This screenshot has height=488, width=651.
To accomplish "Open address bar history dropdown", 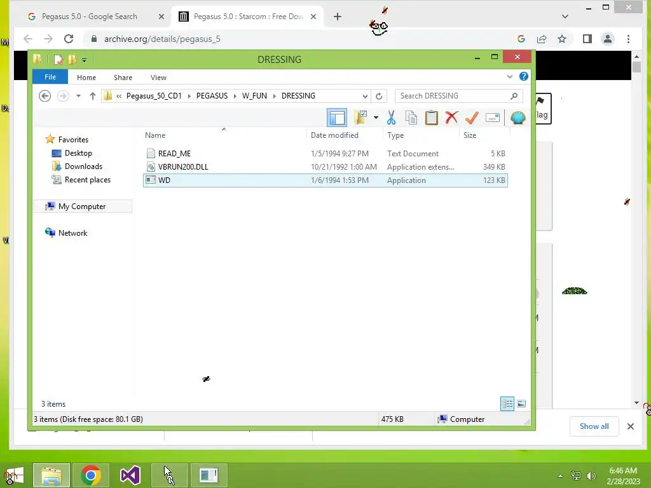I will tap(365, 96).
